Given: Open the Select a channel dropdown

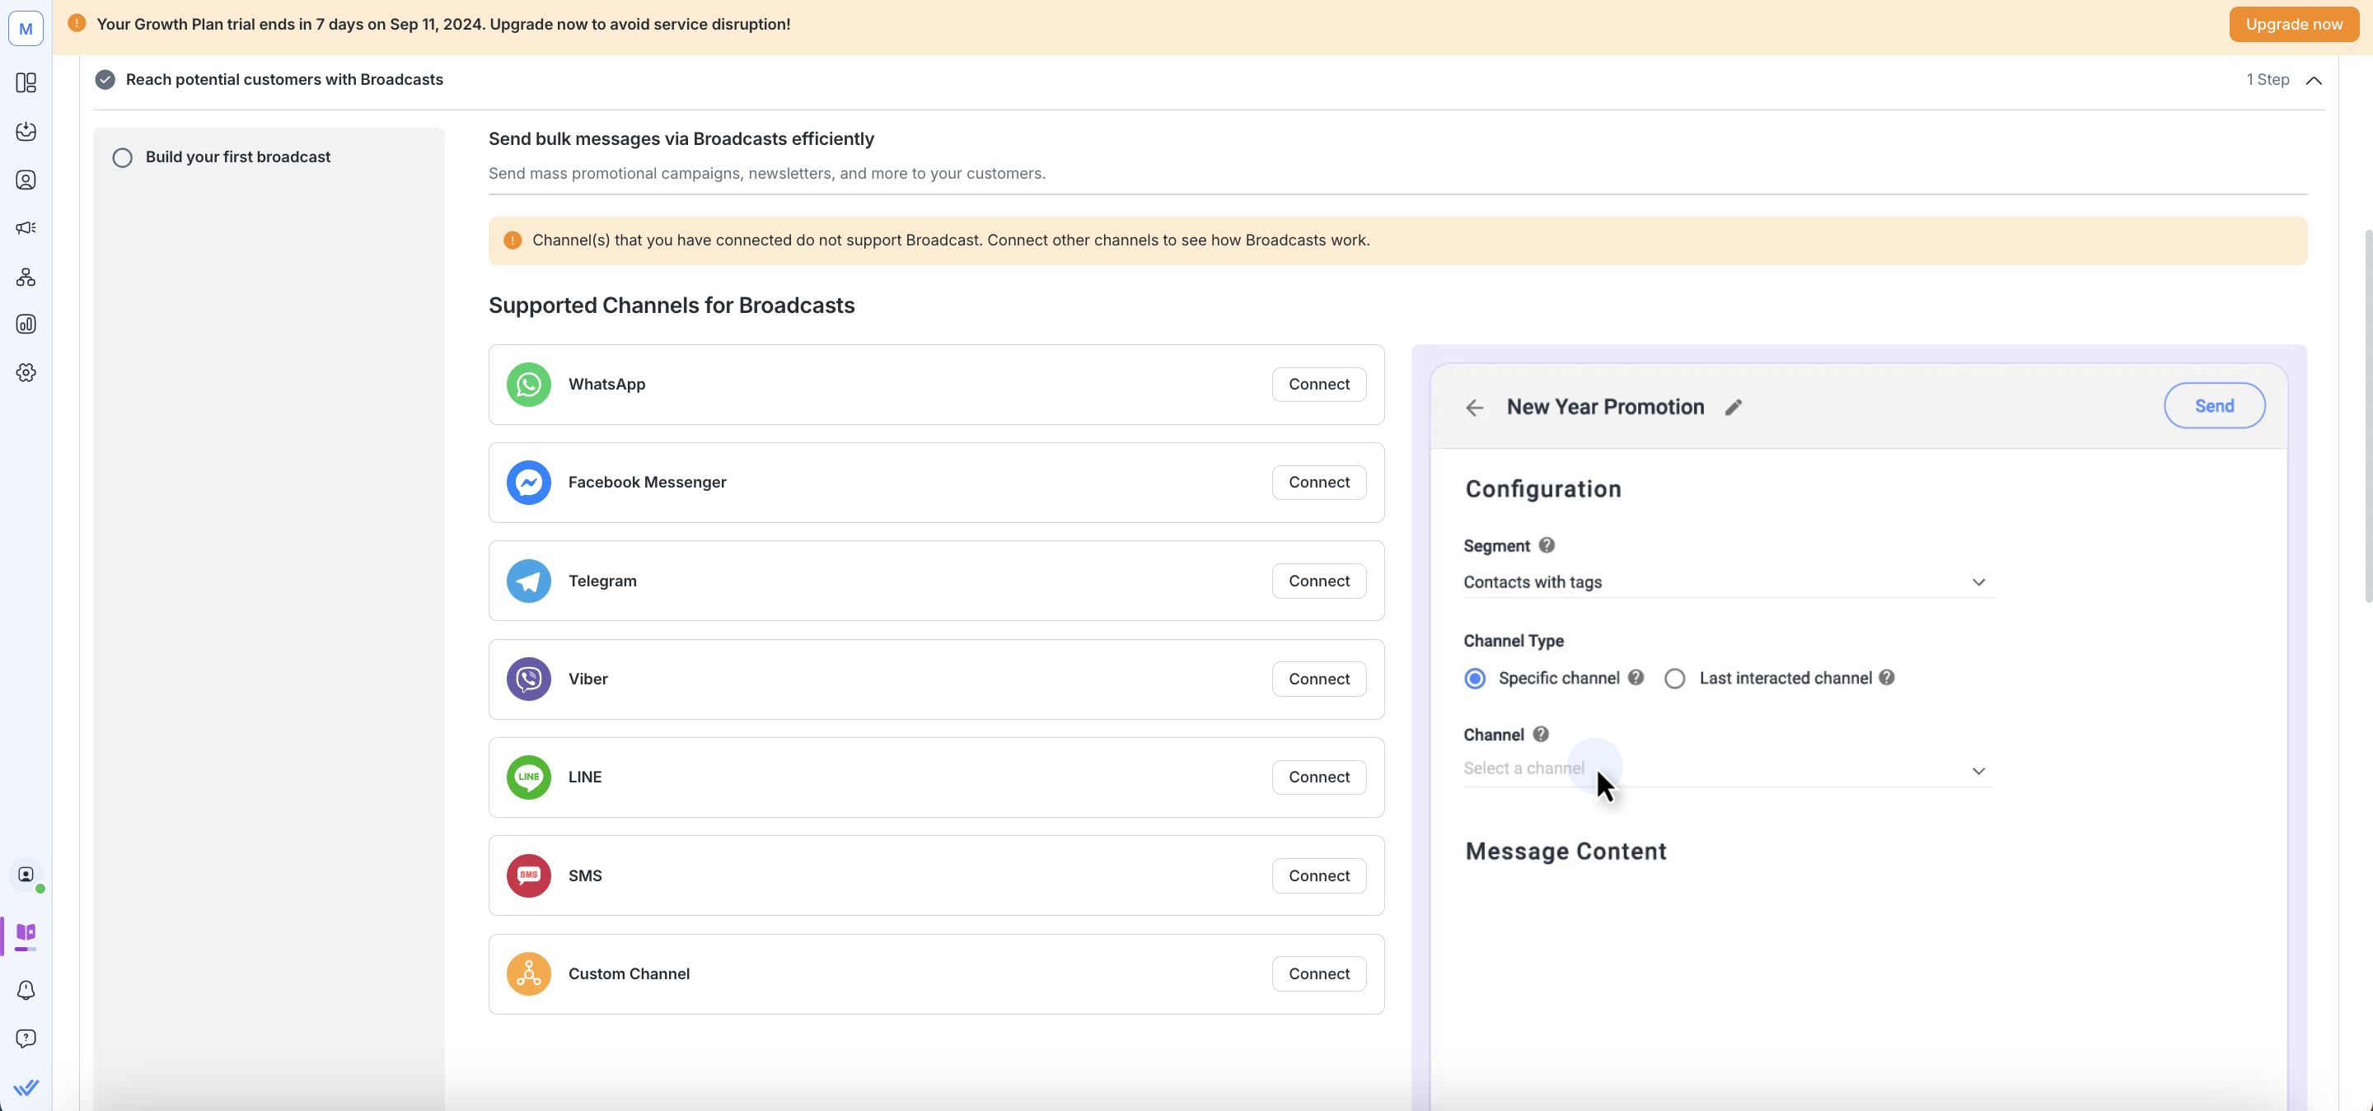Looking at the screenshot, I should 1727,770.
